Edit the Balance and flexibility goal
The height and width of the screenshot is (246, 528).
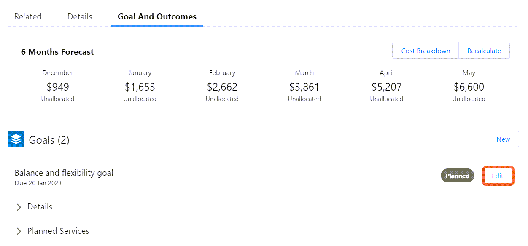(498, 176)
